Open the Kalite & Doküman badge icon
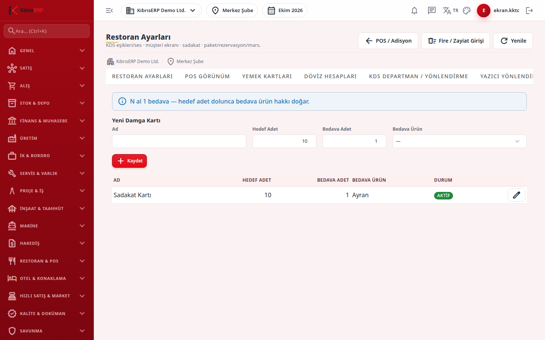This screenshot has height=340, width=545. (x=12, y=314)
